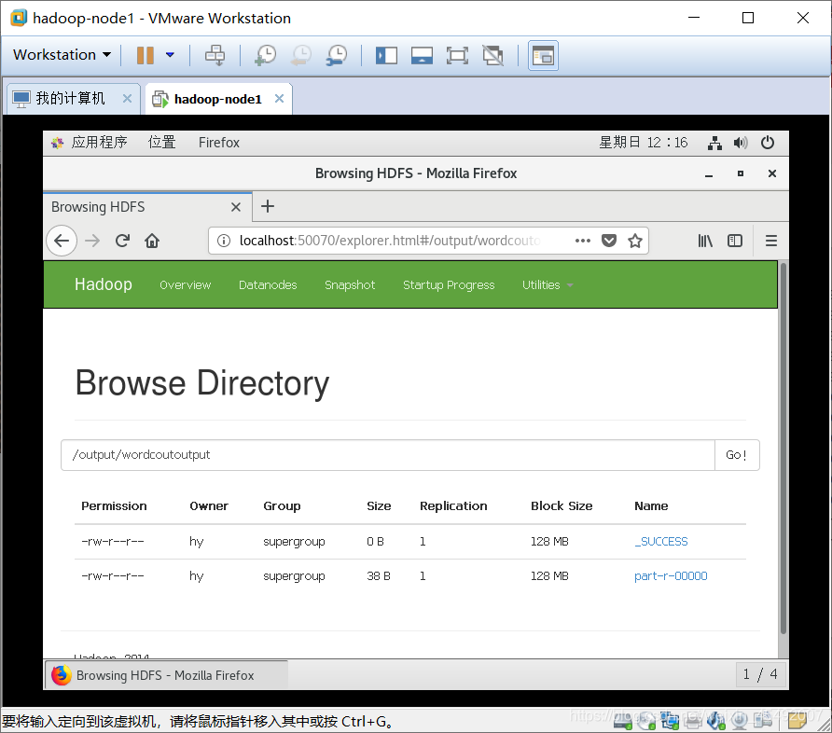Viewport: 832px width, 733px height.
Task: Click the Hadoop brand link
Action: tap(104, 284)
